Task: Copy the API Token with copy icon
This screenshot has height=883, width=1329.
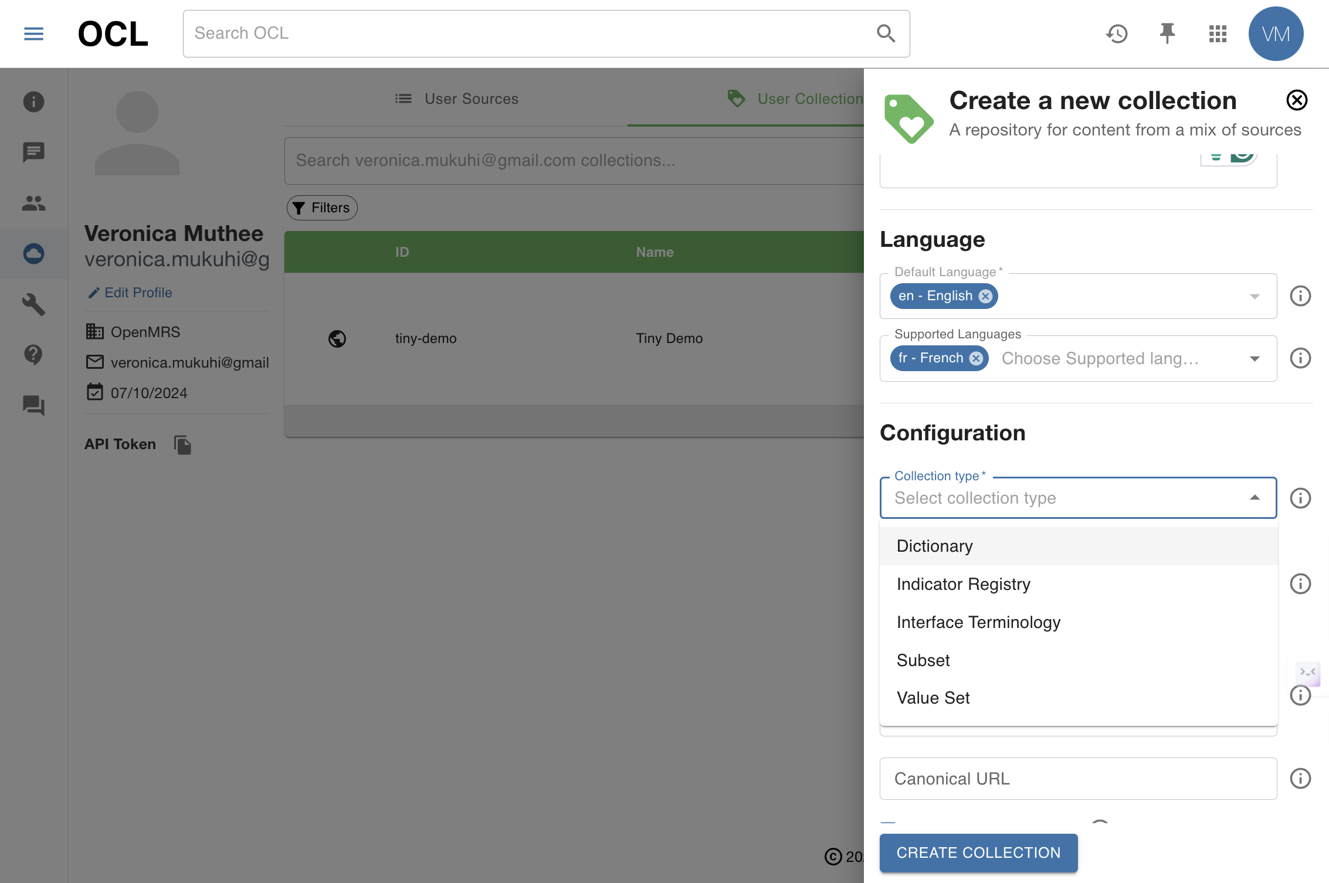Action: coord(182,444)
